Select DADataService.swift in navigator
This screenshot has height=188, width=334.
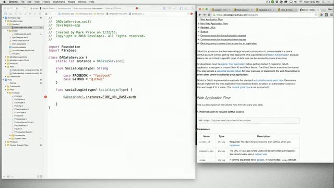pyautogui.click(x=23, y=28)
